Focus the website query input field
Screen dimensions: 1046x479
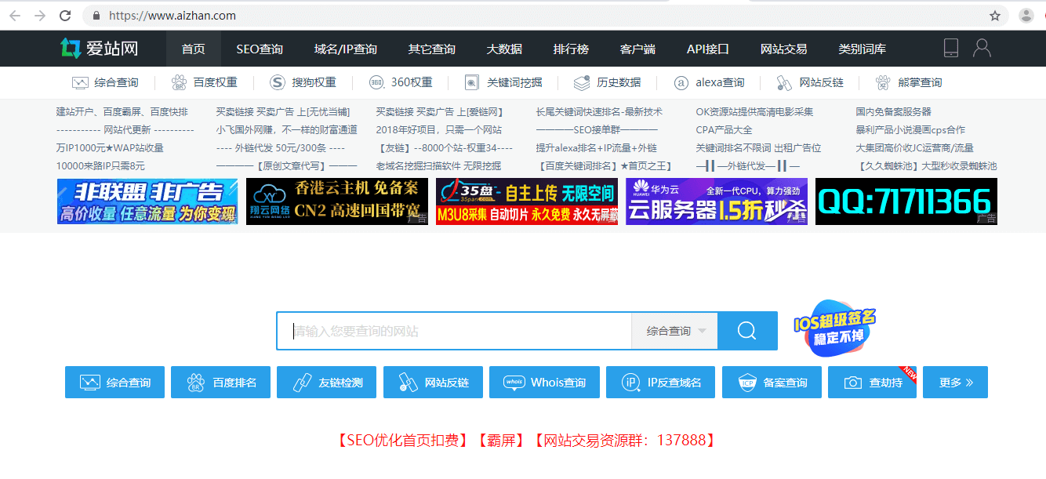coord(454,331)
